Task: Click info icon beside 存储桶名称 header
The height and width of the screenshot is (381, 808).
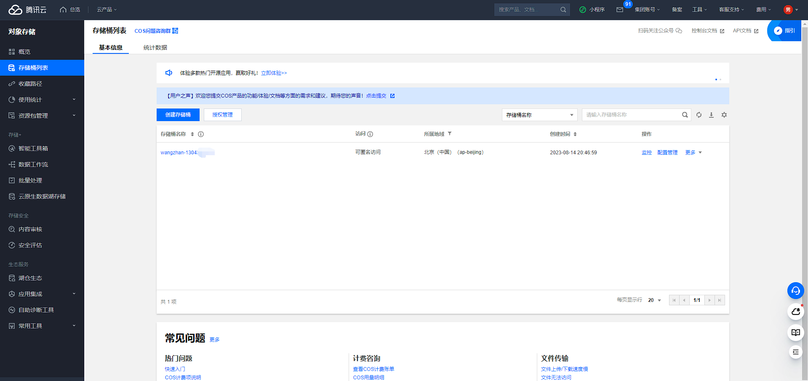Action: pos(201,134)
